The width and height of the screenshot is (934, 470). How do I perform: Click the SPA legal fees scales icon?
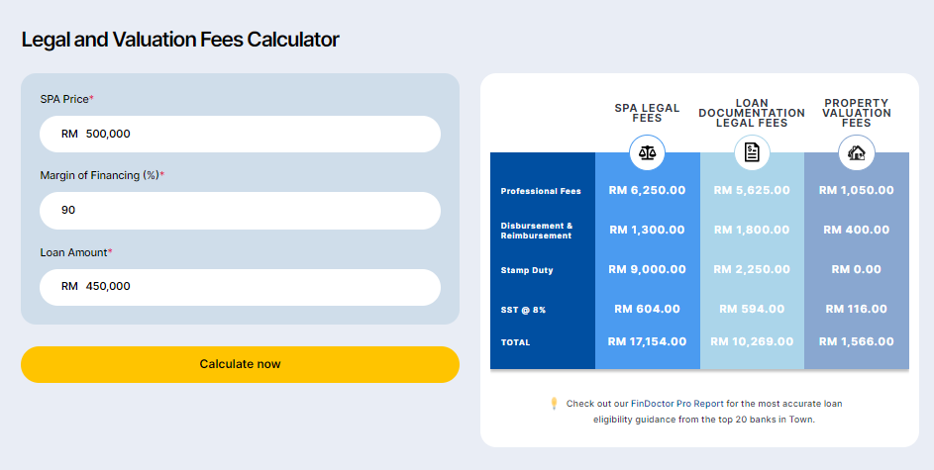coord(648,152)
